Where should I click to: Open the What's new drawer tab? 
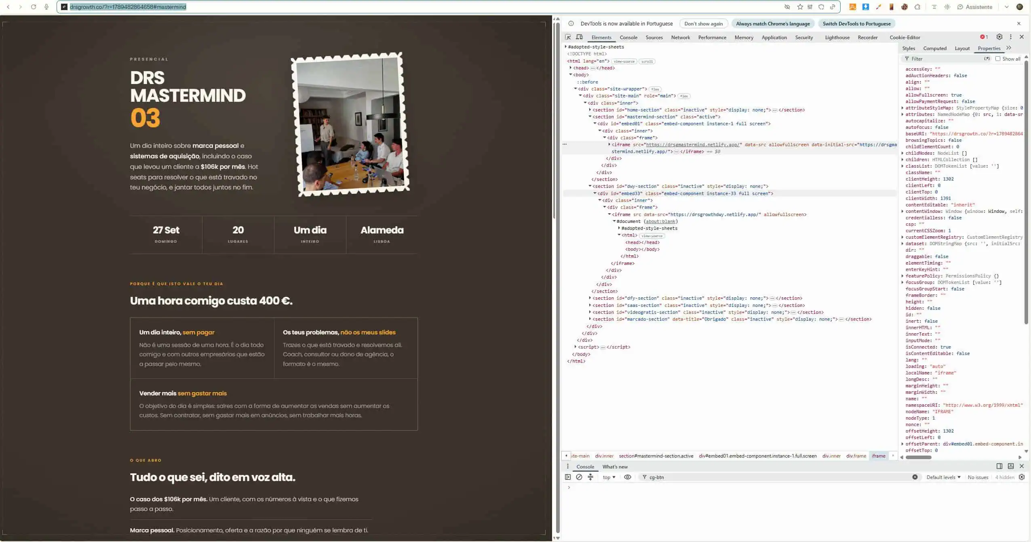(x=615, y=467)
